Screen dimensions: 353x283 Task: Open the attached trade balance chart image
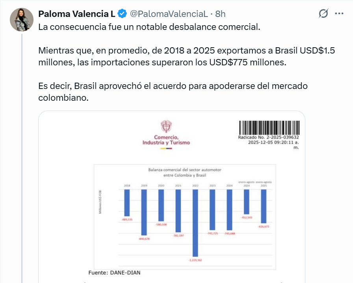click(x=172, y=197)
